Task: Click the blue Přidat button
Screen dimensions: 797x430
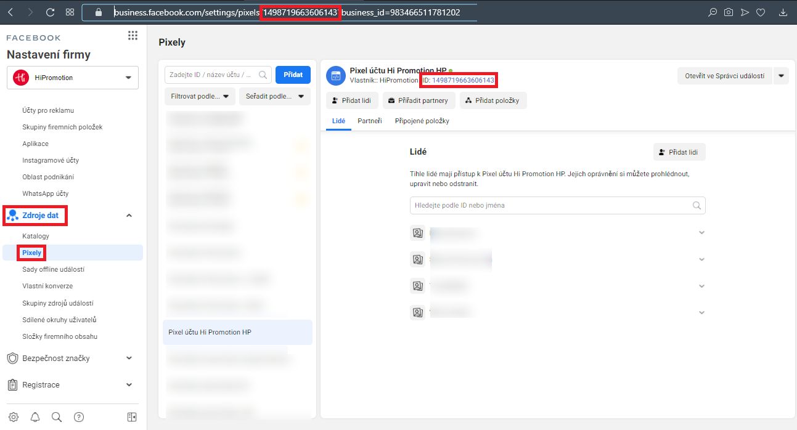Action: point(293,75)
